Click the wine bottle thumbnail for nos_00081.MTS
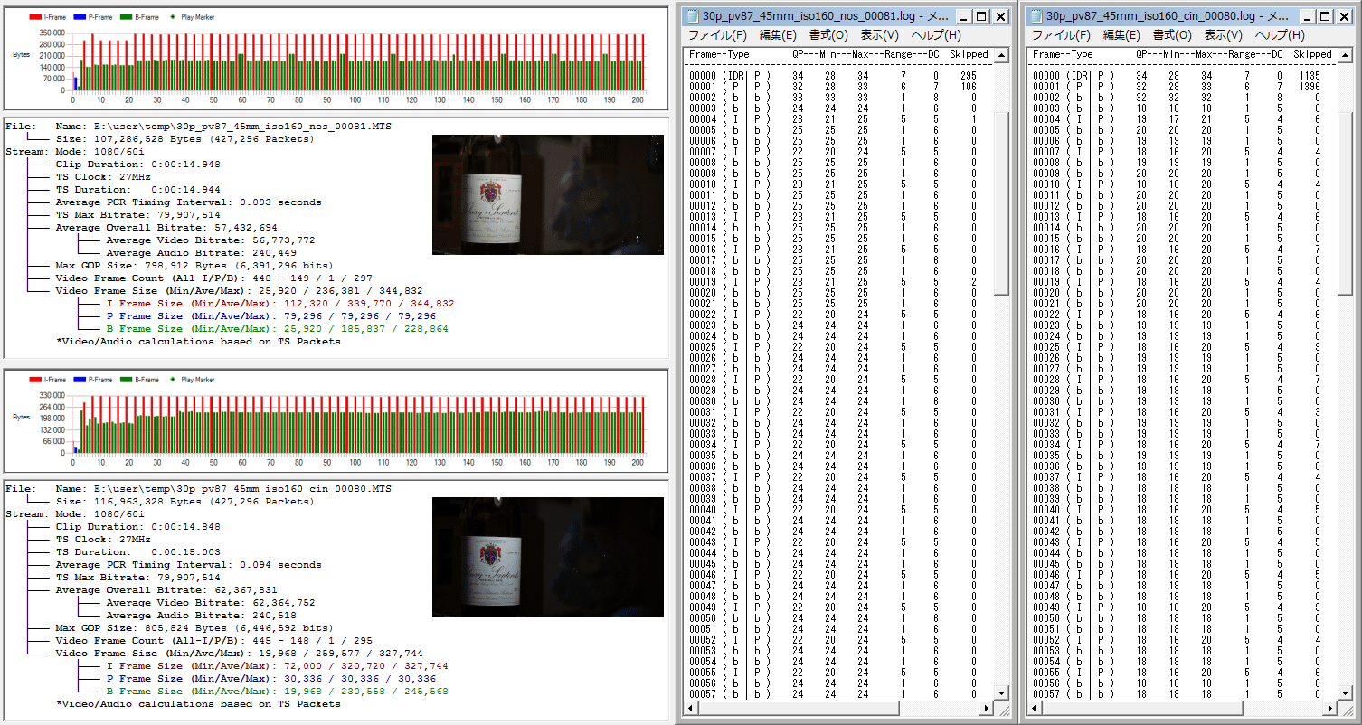Viewport: 1362px width, 725px height. point(547,194)
